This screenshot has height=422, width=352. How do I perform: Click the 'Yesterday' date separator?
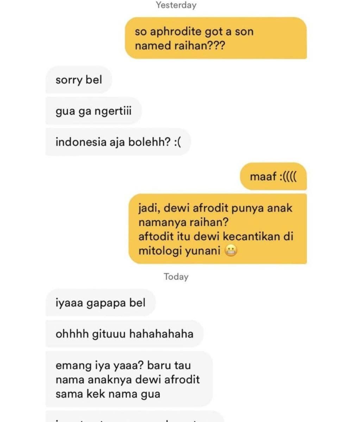(x=176, y=5)
